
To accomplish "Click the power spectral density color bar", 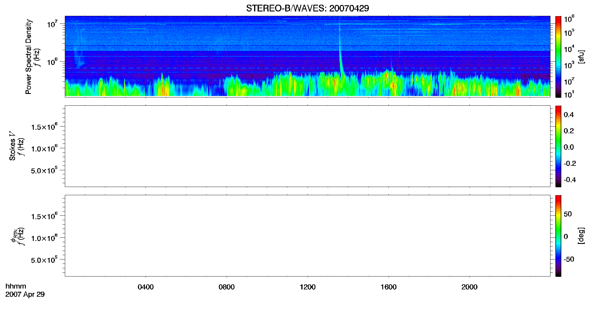I will [558, 57].
